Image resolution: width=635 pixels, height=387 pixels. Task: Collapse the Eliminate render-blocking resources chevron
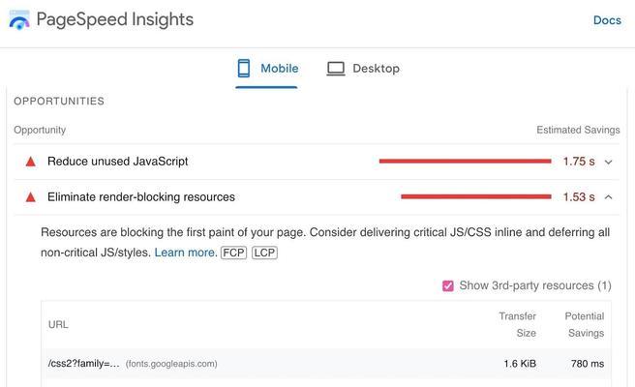click(608, 197)
